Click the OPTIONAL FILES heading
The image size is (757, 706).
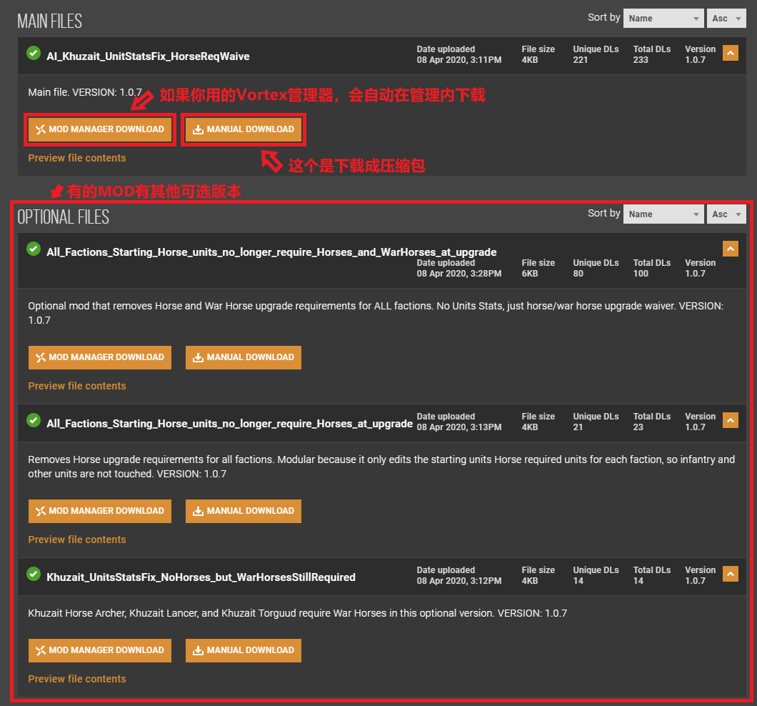click(64, 217)
